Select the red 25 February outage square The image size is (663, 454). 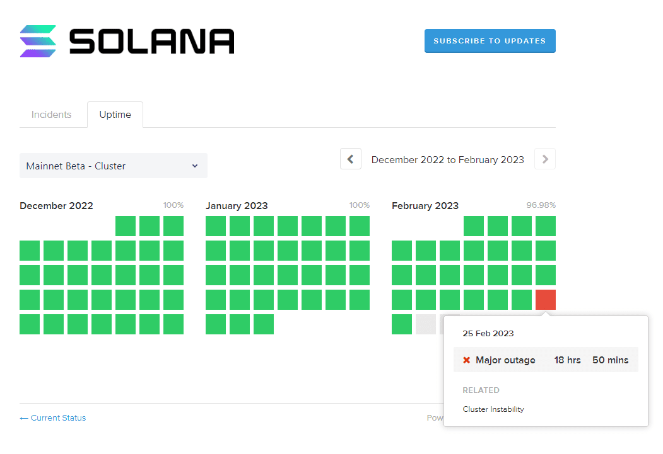546,300
